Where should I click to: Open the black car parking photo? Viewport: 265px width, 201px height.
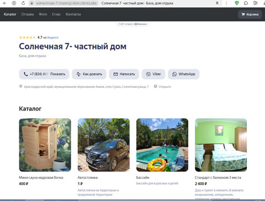pyautogui.click(x=104, y=145)
